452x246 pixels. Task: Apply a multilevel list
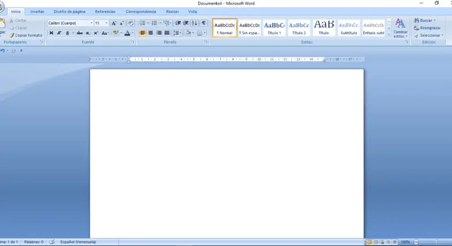pos(167,23)
